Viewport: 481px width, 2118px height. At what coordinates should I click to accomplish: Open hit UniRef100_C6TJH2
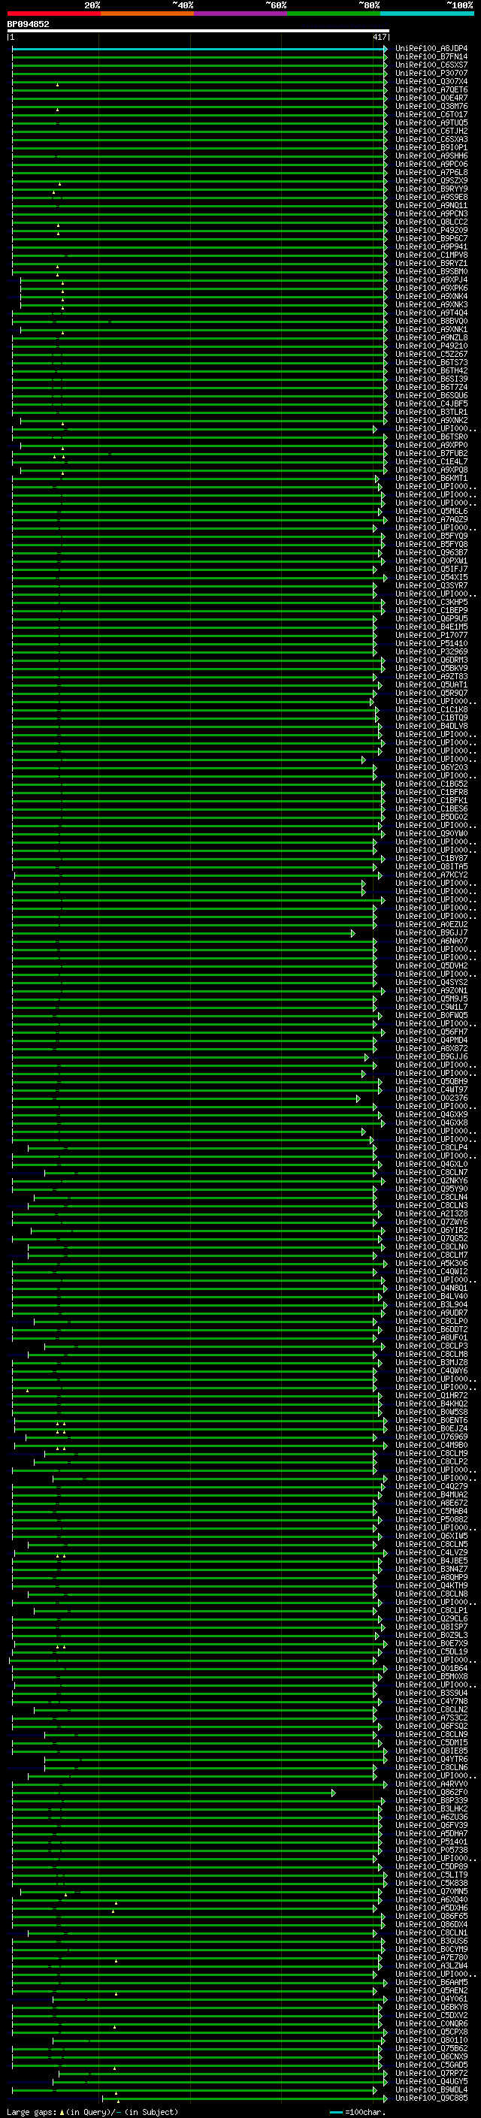[431, 131]
